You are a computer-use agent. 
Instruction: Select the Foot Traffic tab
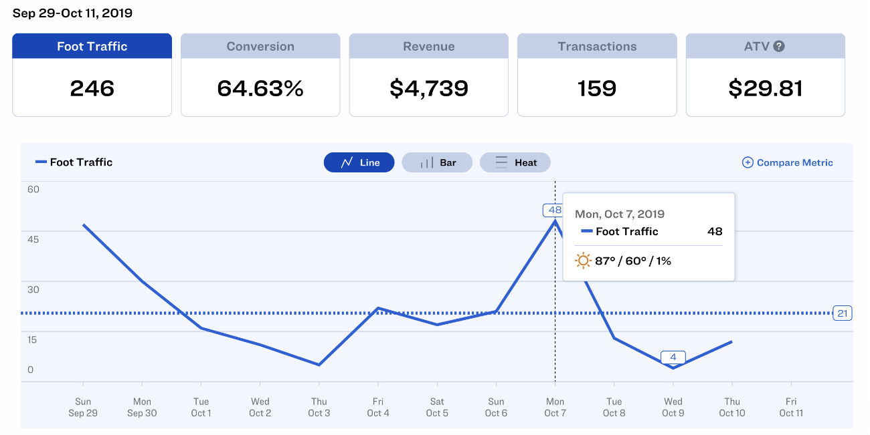click(x=92, y=47)
